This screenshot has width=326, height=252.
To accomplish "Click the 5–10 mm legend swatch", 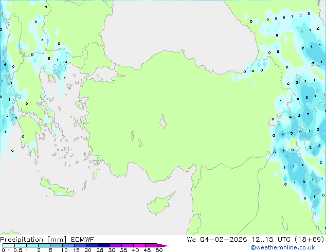I will coord(56,245).
